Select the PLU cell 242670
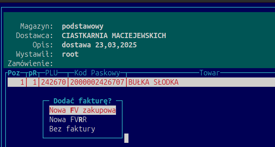This screenshot has height=147, width=275. point(53,82)
